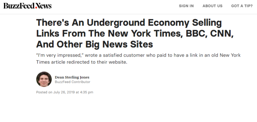Image resolution: width=257 pixels, height=122 pixels.
Task: Click the "I'm very impressed" quote text
Action: [60, 55]
